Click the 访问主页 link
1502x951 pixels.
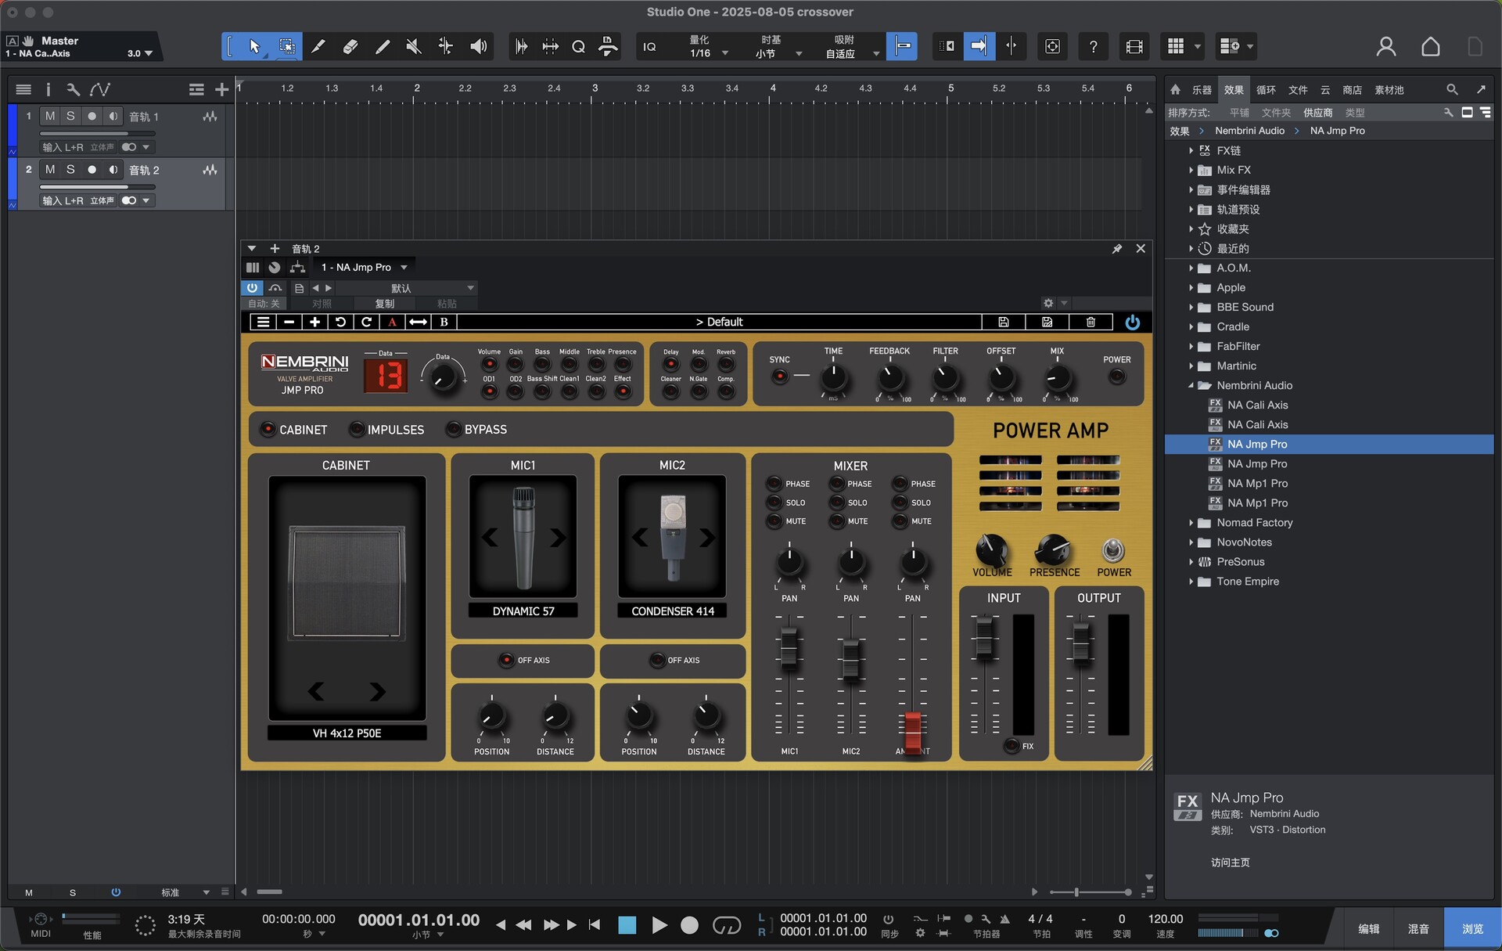1230,862
